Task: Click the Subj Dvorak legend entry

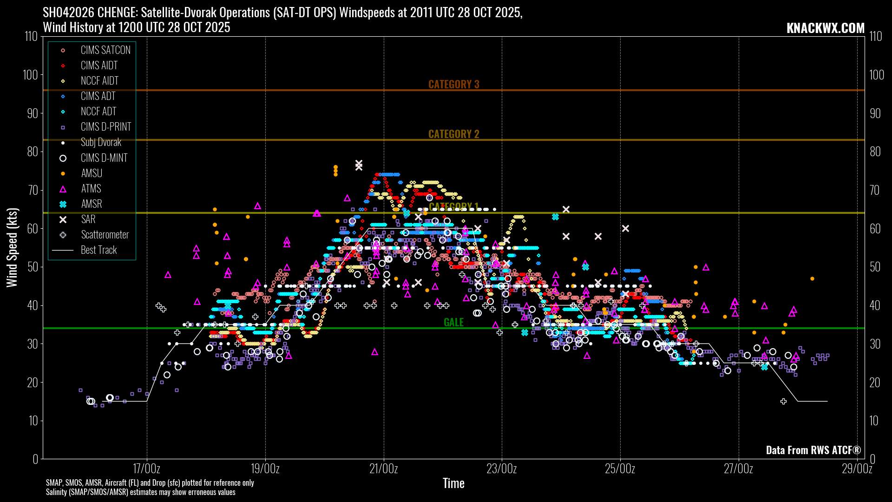Action: click(x=101, y=142)
